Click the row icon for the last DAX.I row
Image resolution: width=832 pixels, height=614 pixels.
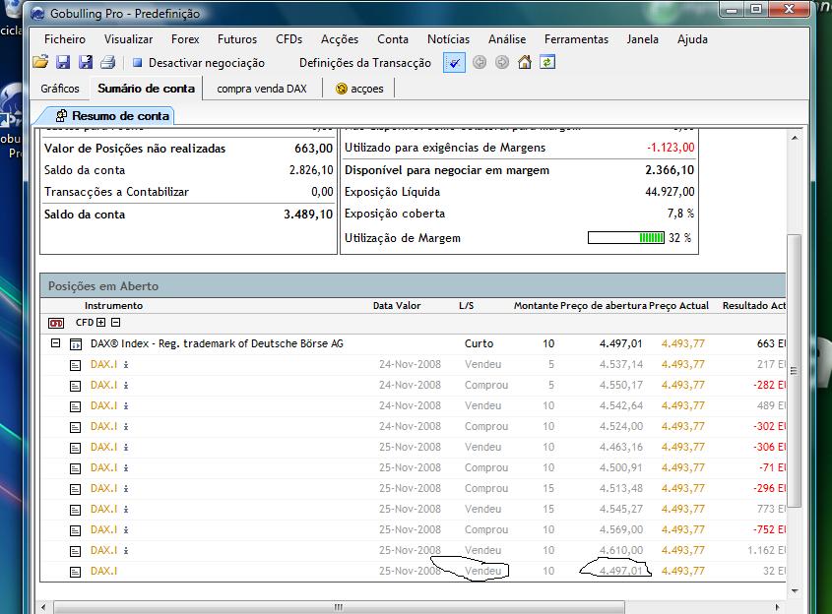[76, 572]
